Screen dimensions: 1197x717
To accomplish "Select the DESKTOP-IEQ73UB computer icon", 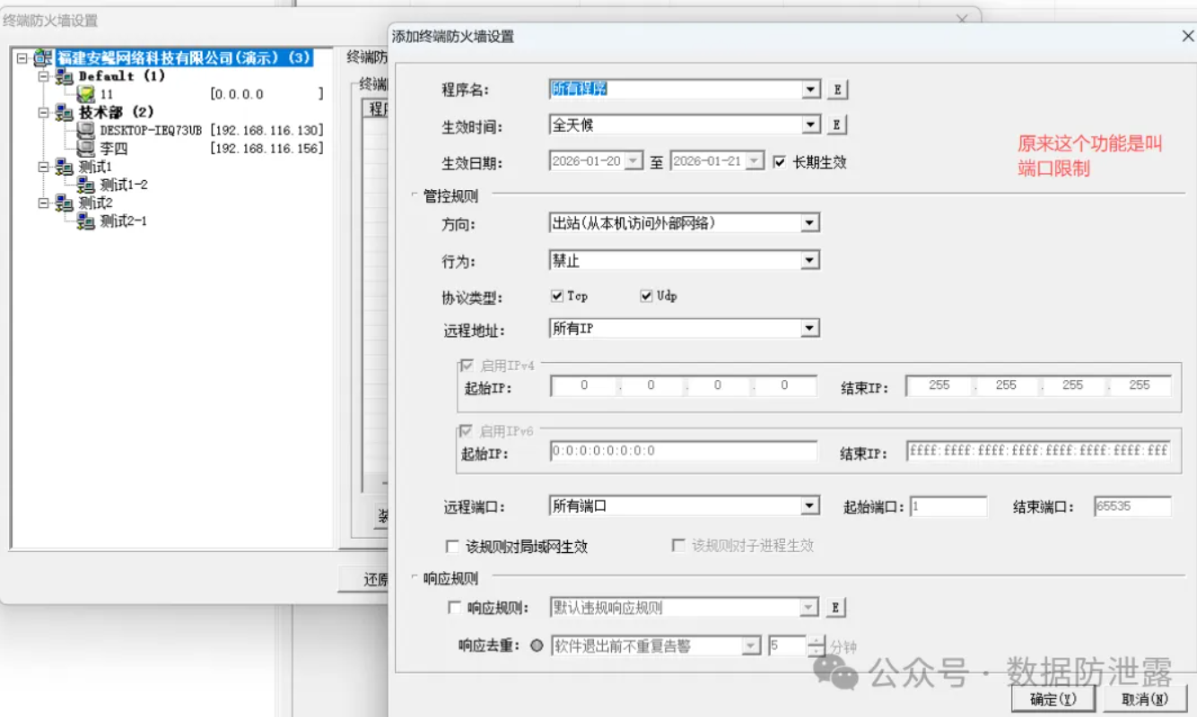I will pyautogui.click(x=85, y=131).
